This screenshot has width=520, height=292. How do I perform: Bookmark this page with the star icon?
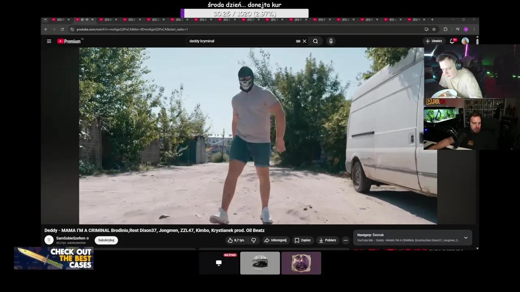click(x=434, y=29)
